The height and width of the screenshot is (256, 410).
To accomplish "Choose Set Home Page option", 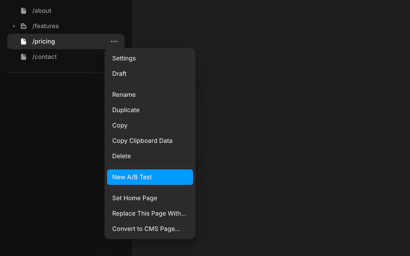I will (x=135, y=198).
